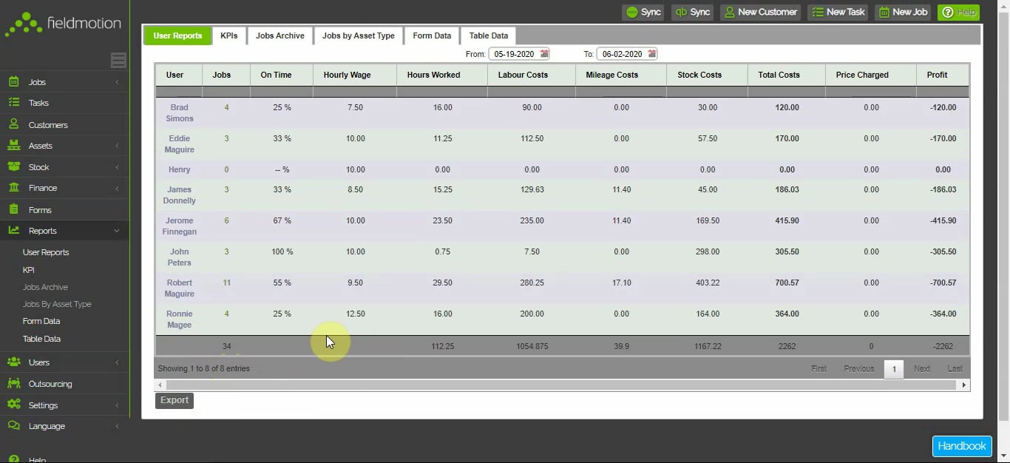Switch to the Table Data tab
This screenshot has height=463, width=1010.
(489, 36)
